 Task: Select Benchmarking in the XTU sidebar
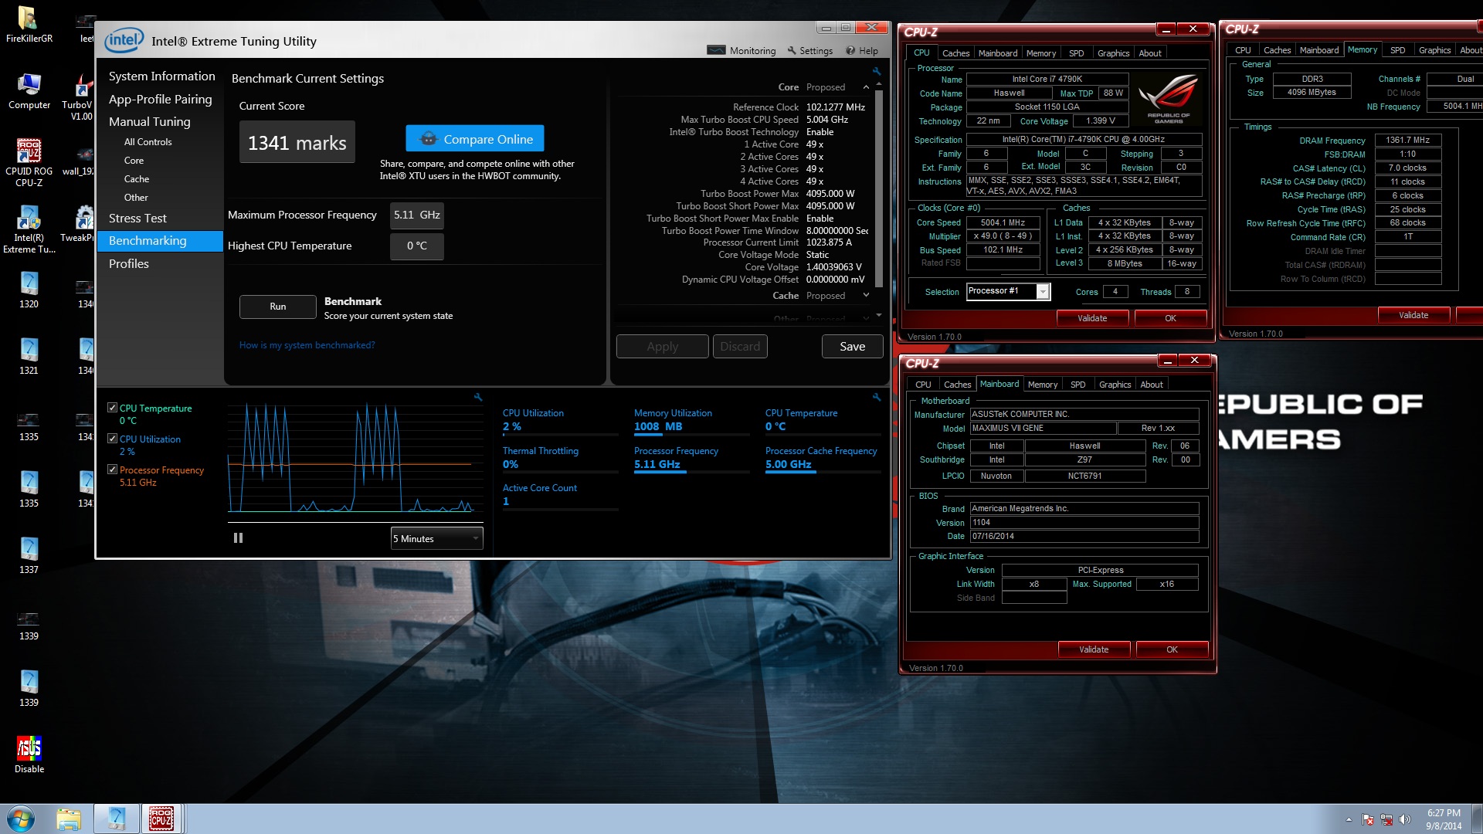click(x=160, y=241)
